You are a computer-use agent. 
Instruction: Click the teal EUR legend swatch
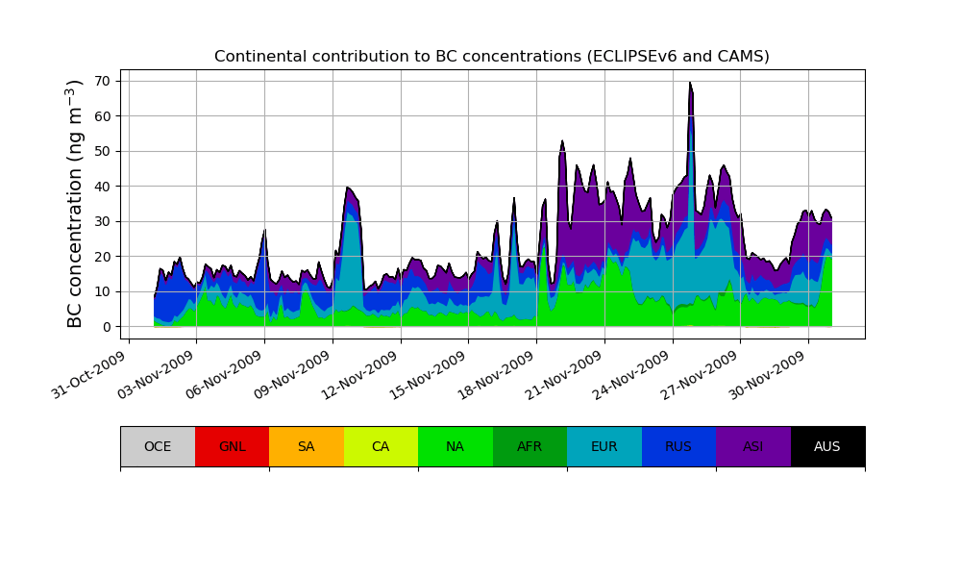coord(604,446)
